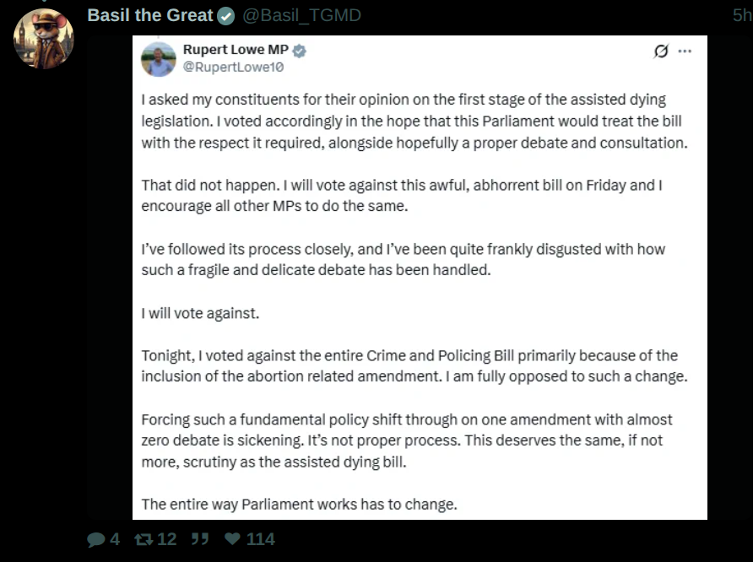Click the reply speech bubble icon
Viewport: 753px width, 562px height.
[96, 539]
